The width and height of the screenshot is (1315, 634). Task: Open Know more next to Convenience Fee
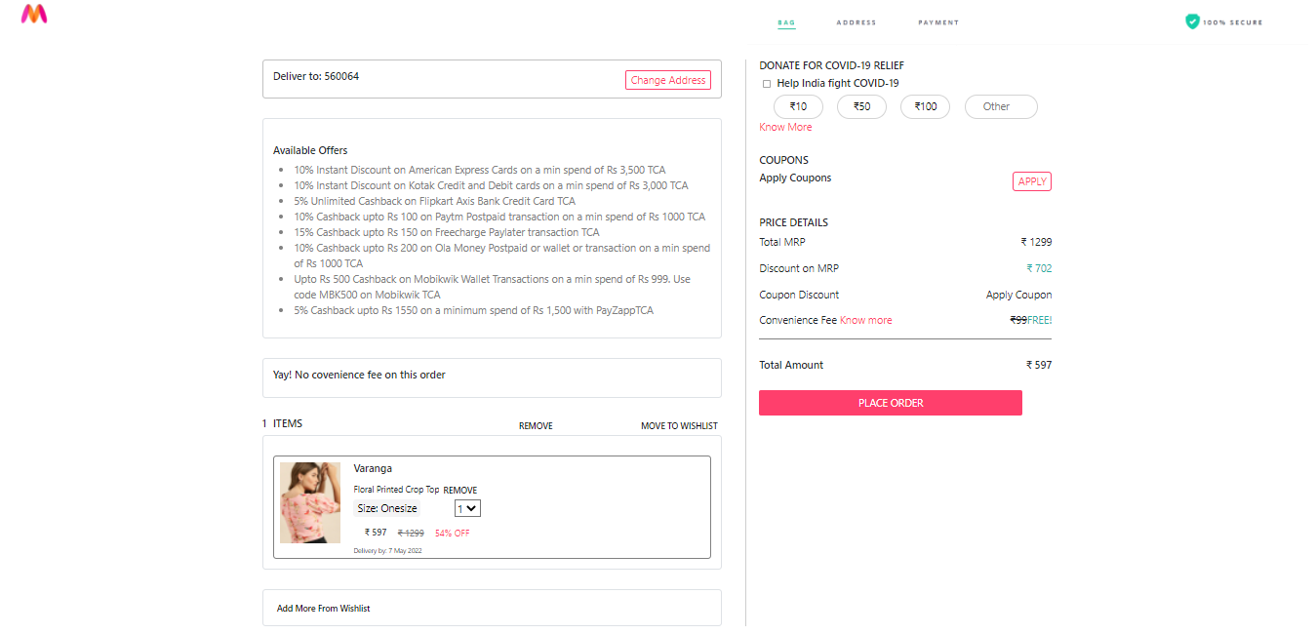point(865,319)
